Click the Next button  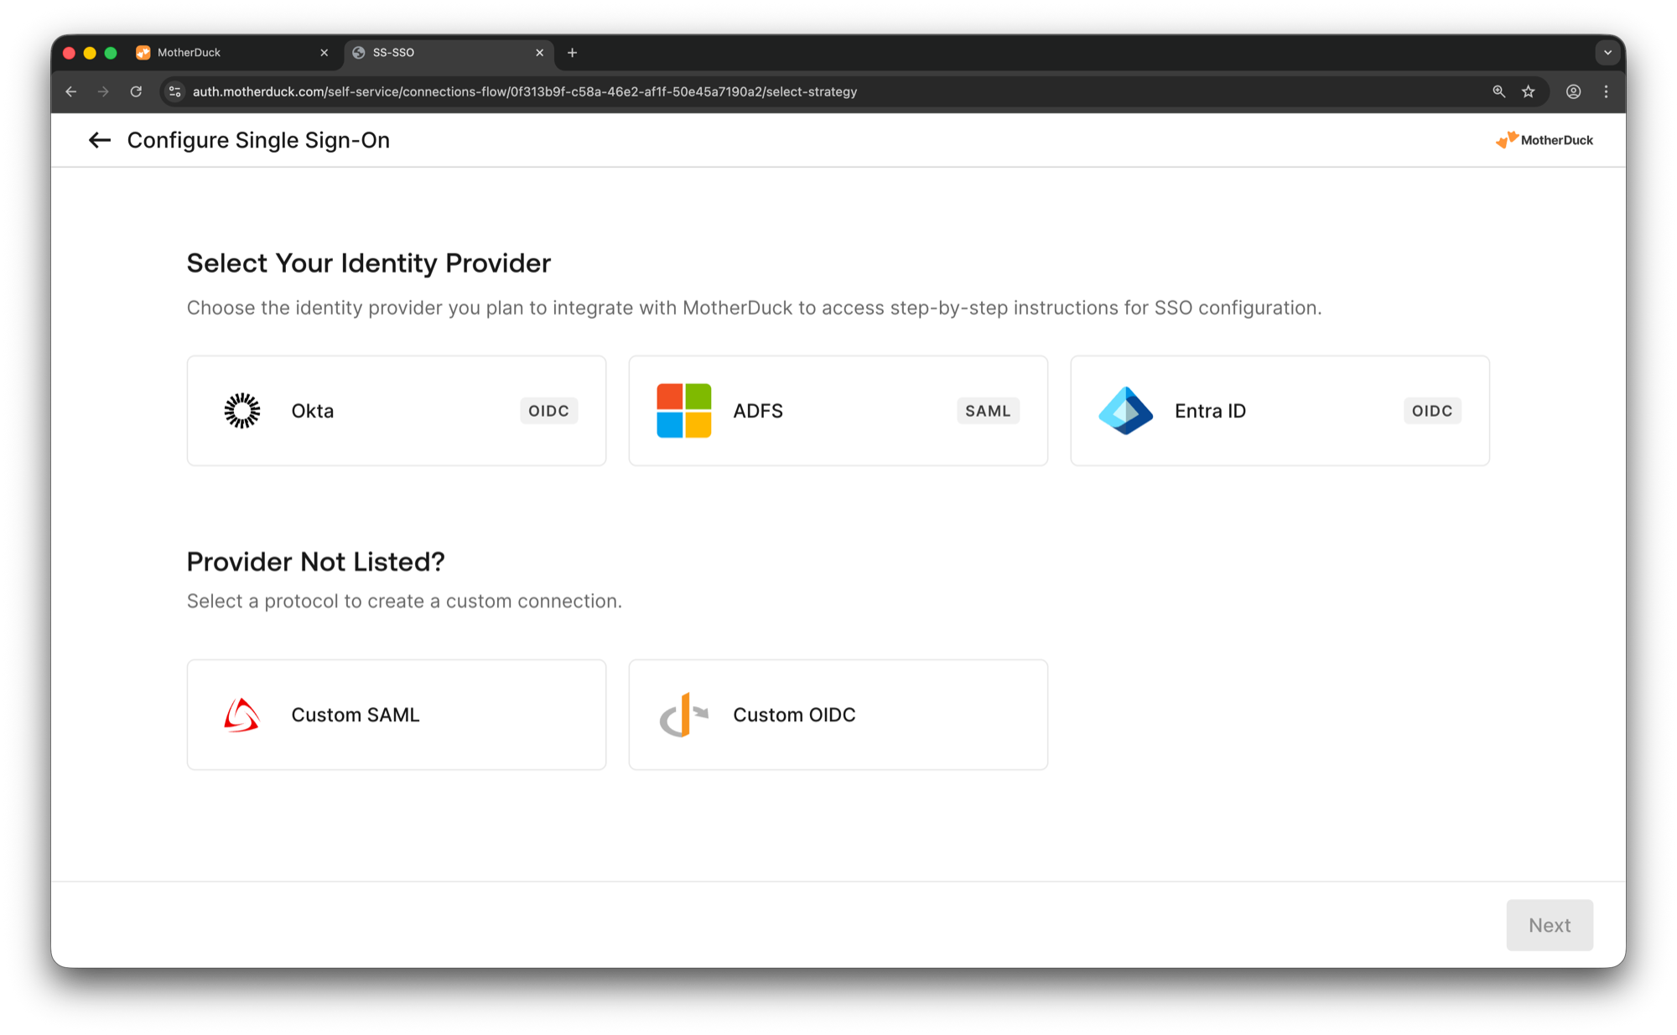(1549, 925)
